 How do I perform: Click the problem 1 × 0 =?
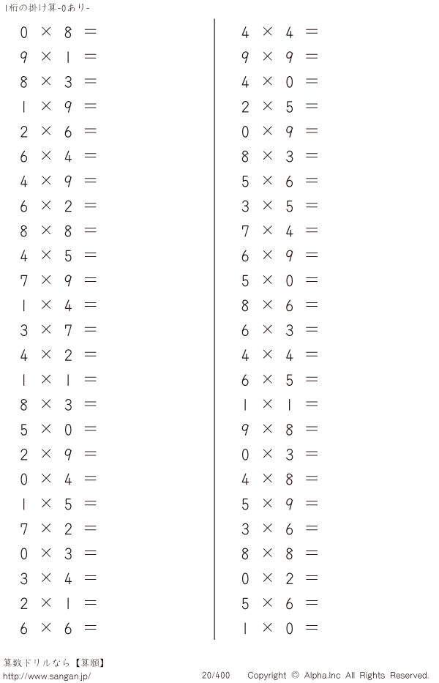coord(279,628)
